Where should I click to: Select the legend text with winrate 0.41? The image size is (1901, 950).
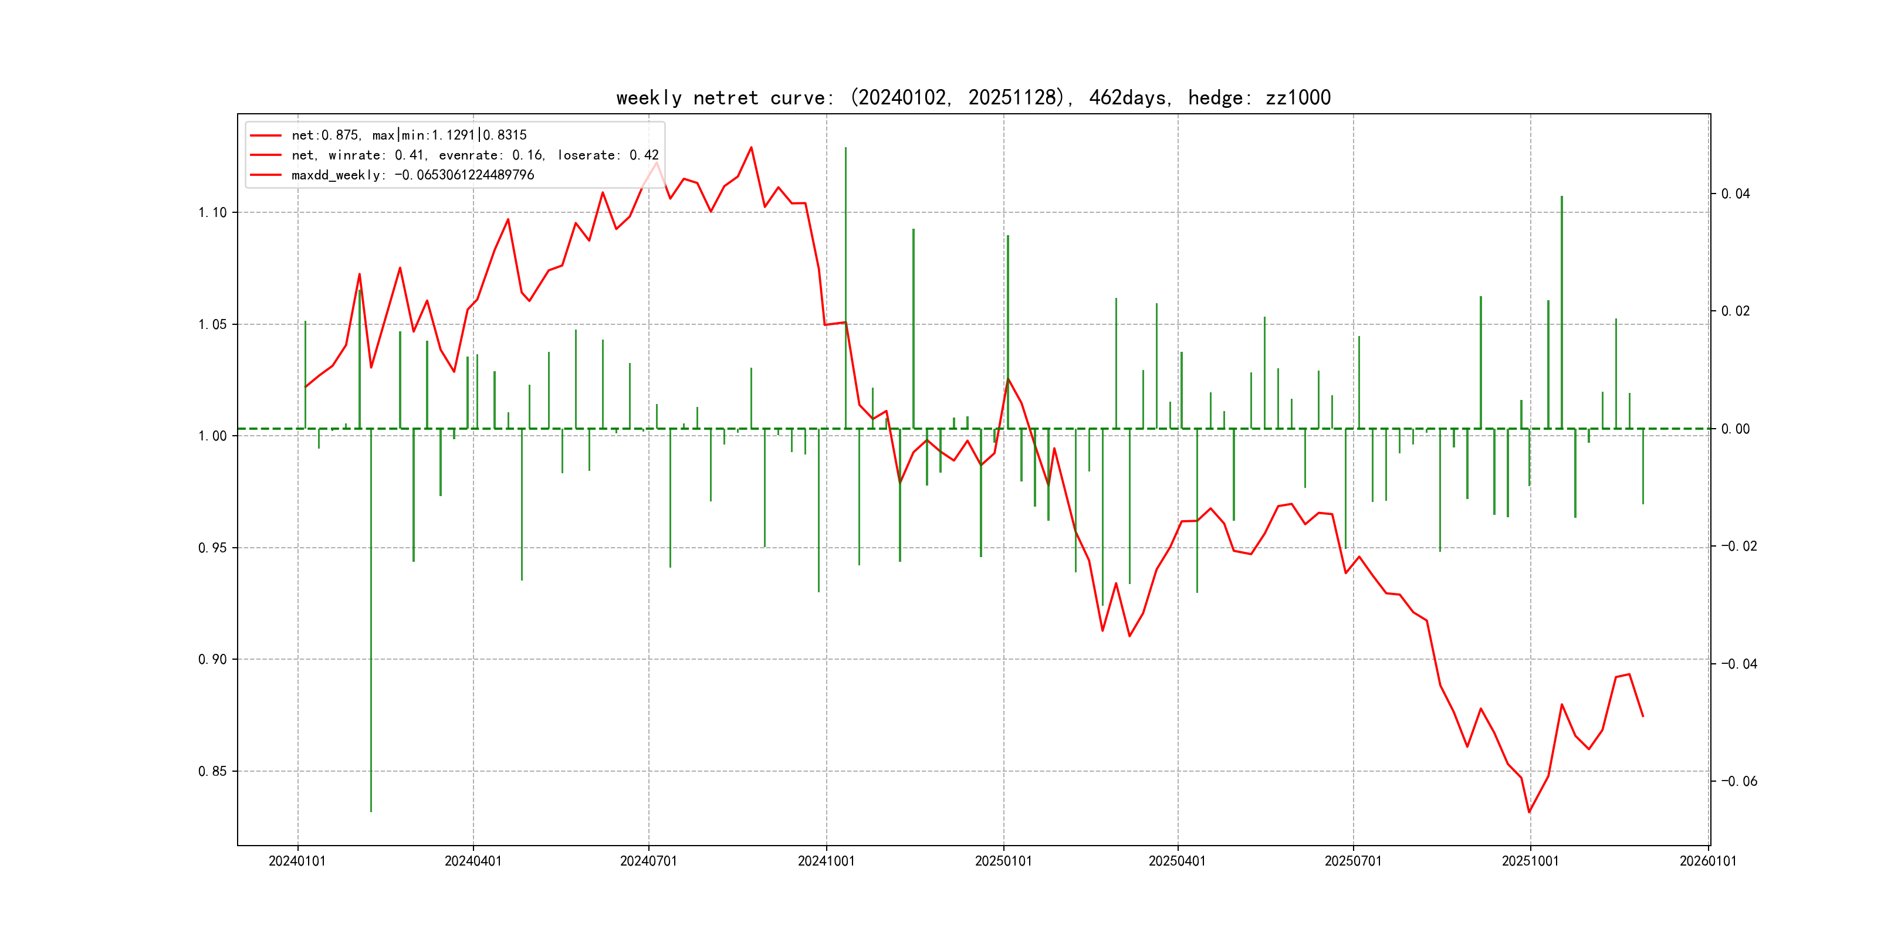475,155
